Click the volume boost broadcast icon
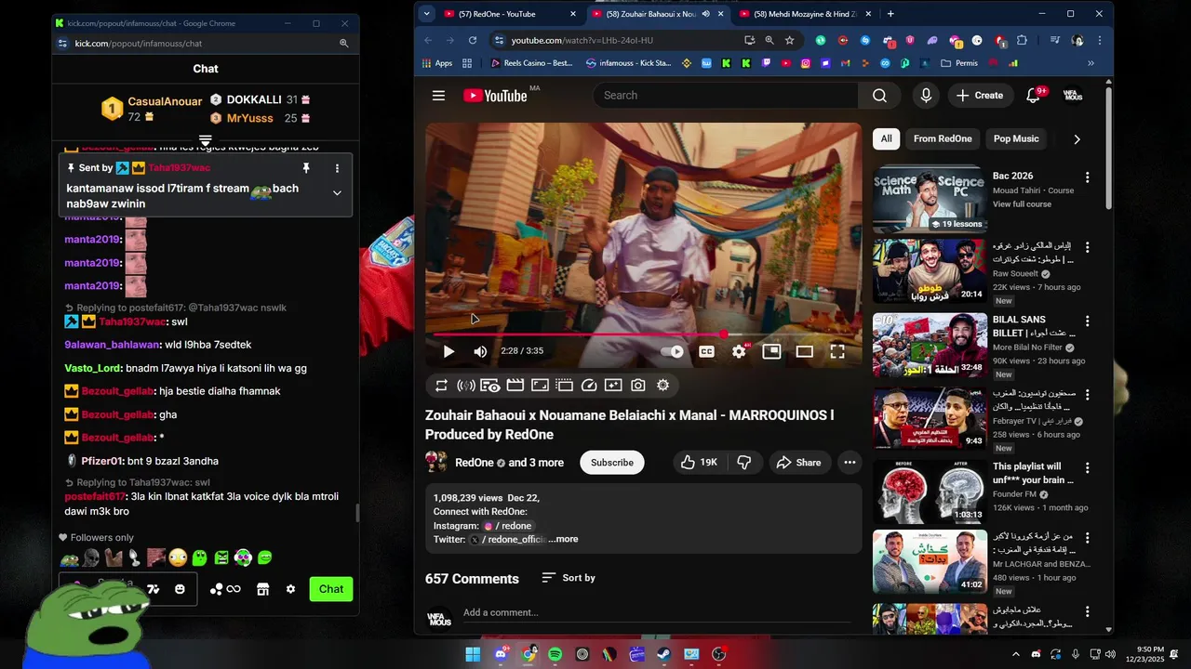This screenshot has width=1191, height=669. point(466,385)
